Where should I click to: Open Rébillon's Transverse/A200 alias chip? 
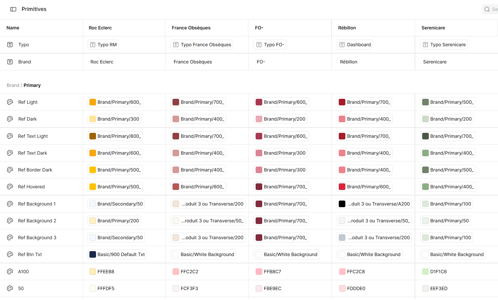click(374, 204)
